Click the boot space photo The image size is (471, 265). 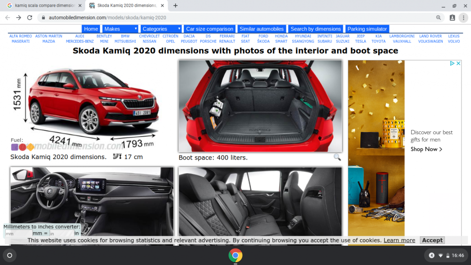click(260, 105)
